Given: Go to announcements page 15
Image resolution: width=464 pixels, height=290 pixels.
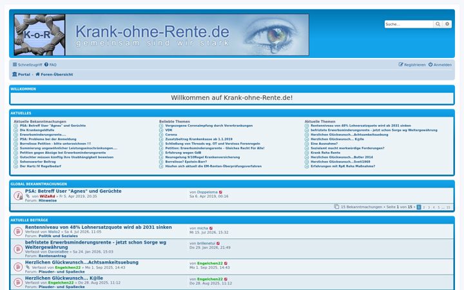Looking at the screenshot, I should pyautogui.click(x=448, y=207).
